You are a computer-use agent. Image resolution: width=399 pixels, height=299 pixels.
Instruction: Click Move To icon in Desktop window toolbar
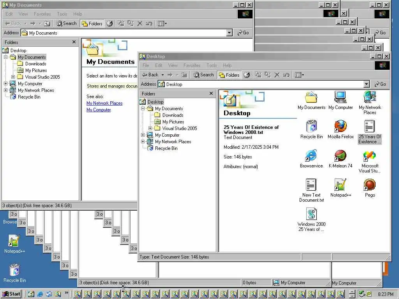[x=258, y=75]
